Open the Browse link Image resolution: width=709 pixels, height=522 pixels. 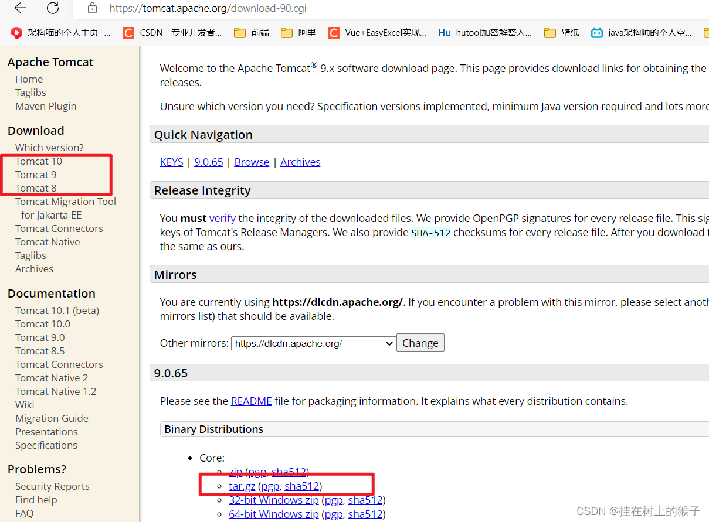(252, 162)
